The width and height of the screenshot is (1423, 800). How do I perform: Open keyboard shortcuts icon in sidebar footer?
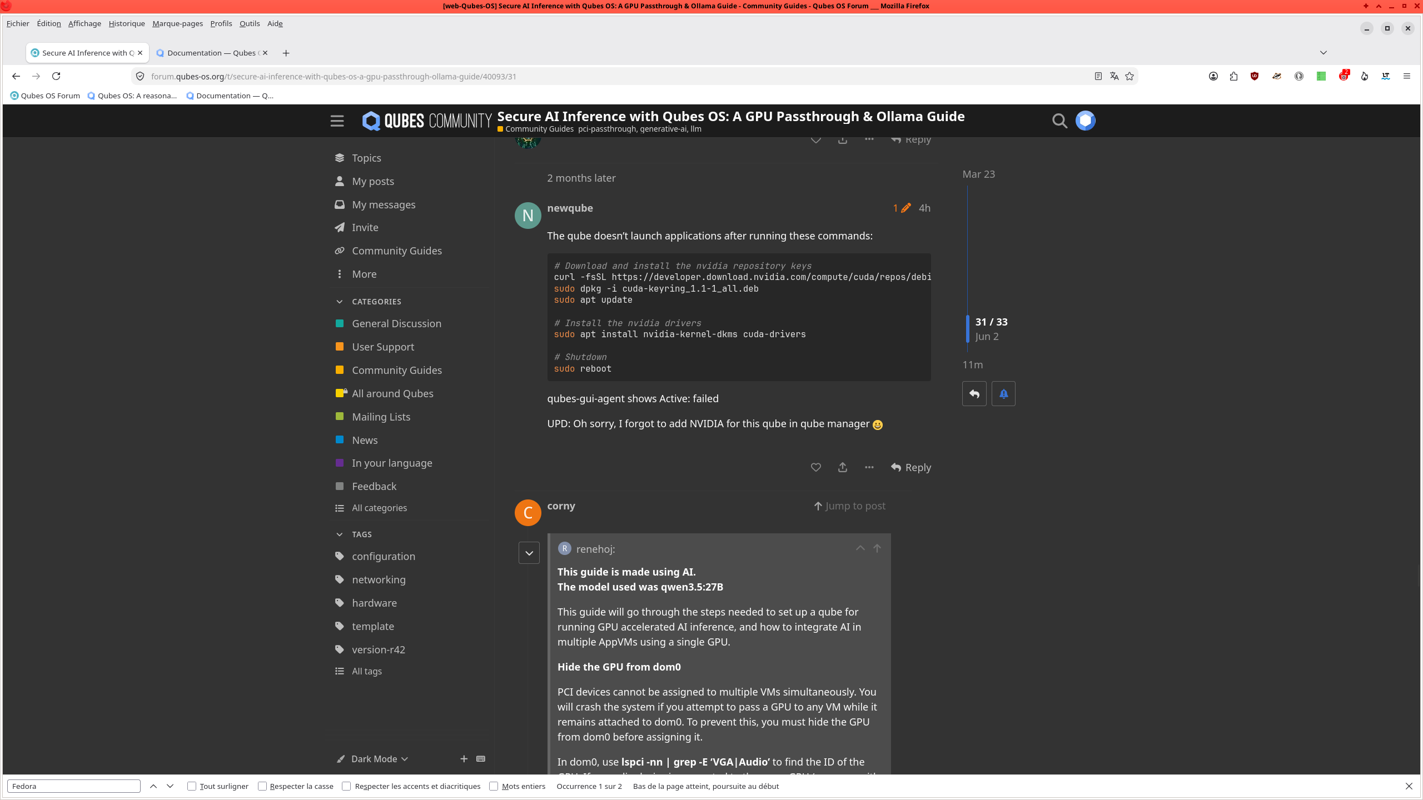coord(481,759)
